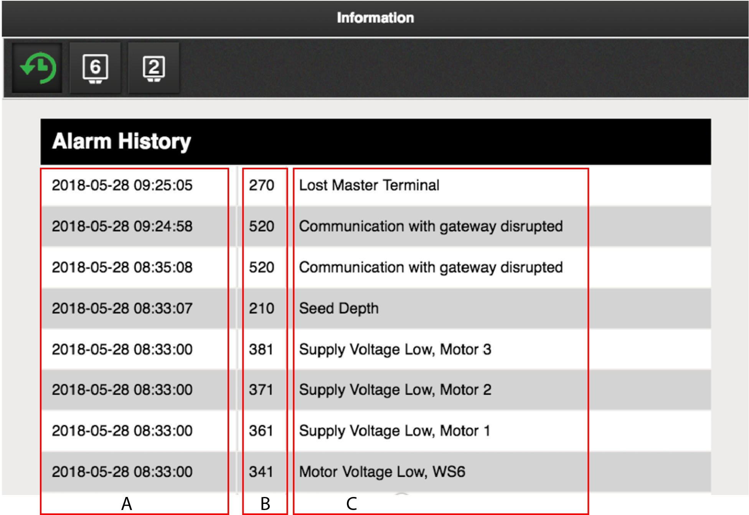The width and height of the screenshot is (749, 515).
Task: Click alarm code 381
Action: pyautogui.click(x=261, y=350)
